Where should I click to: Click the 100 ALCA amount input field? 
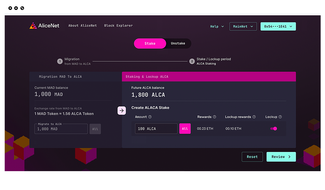point(156,129)
